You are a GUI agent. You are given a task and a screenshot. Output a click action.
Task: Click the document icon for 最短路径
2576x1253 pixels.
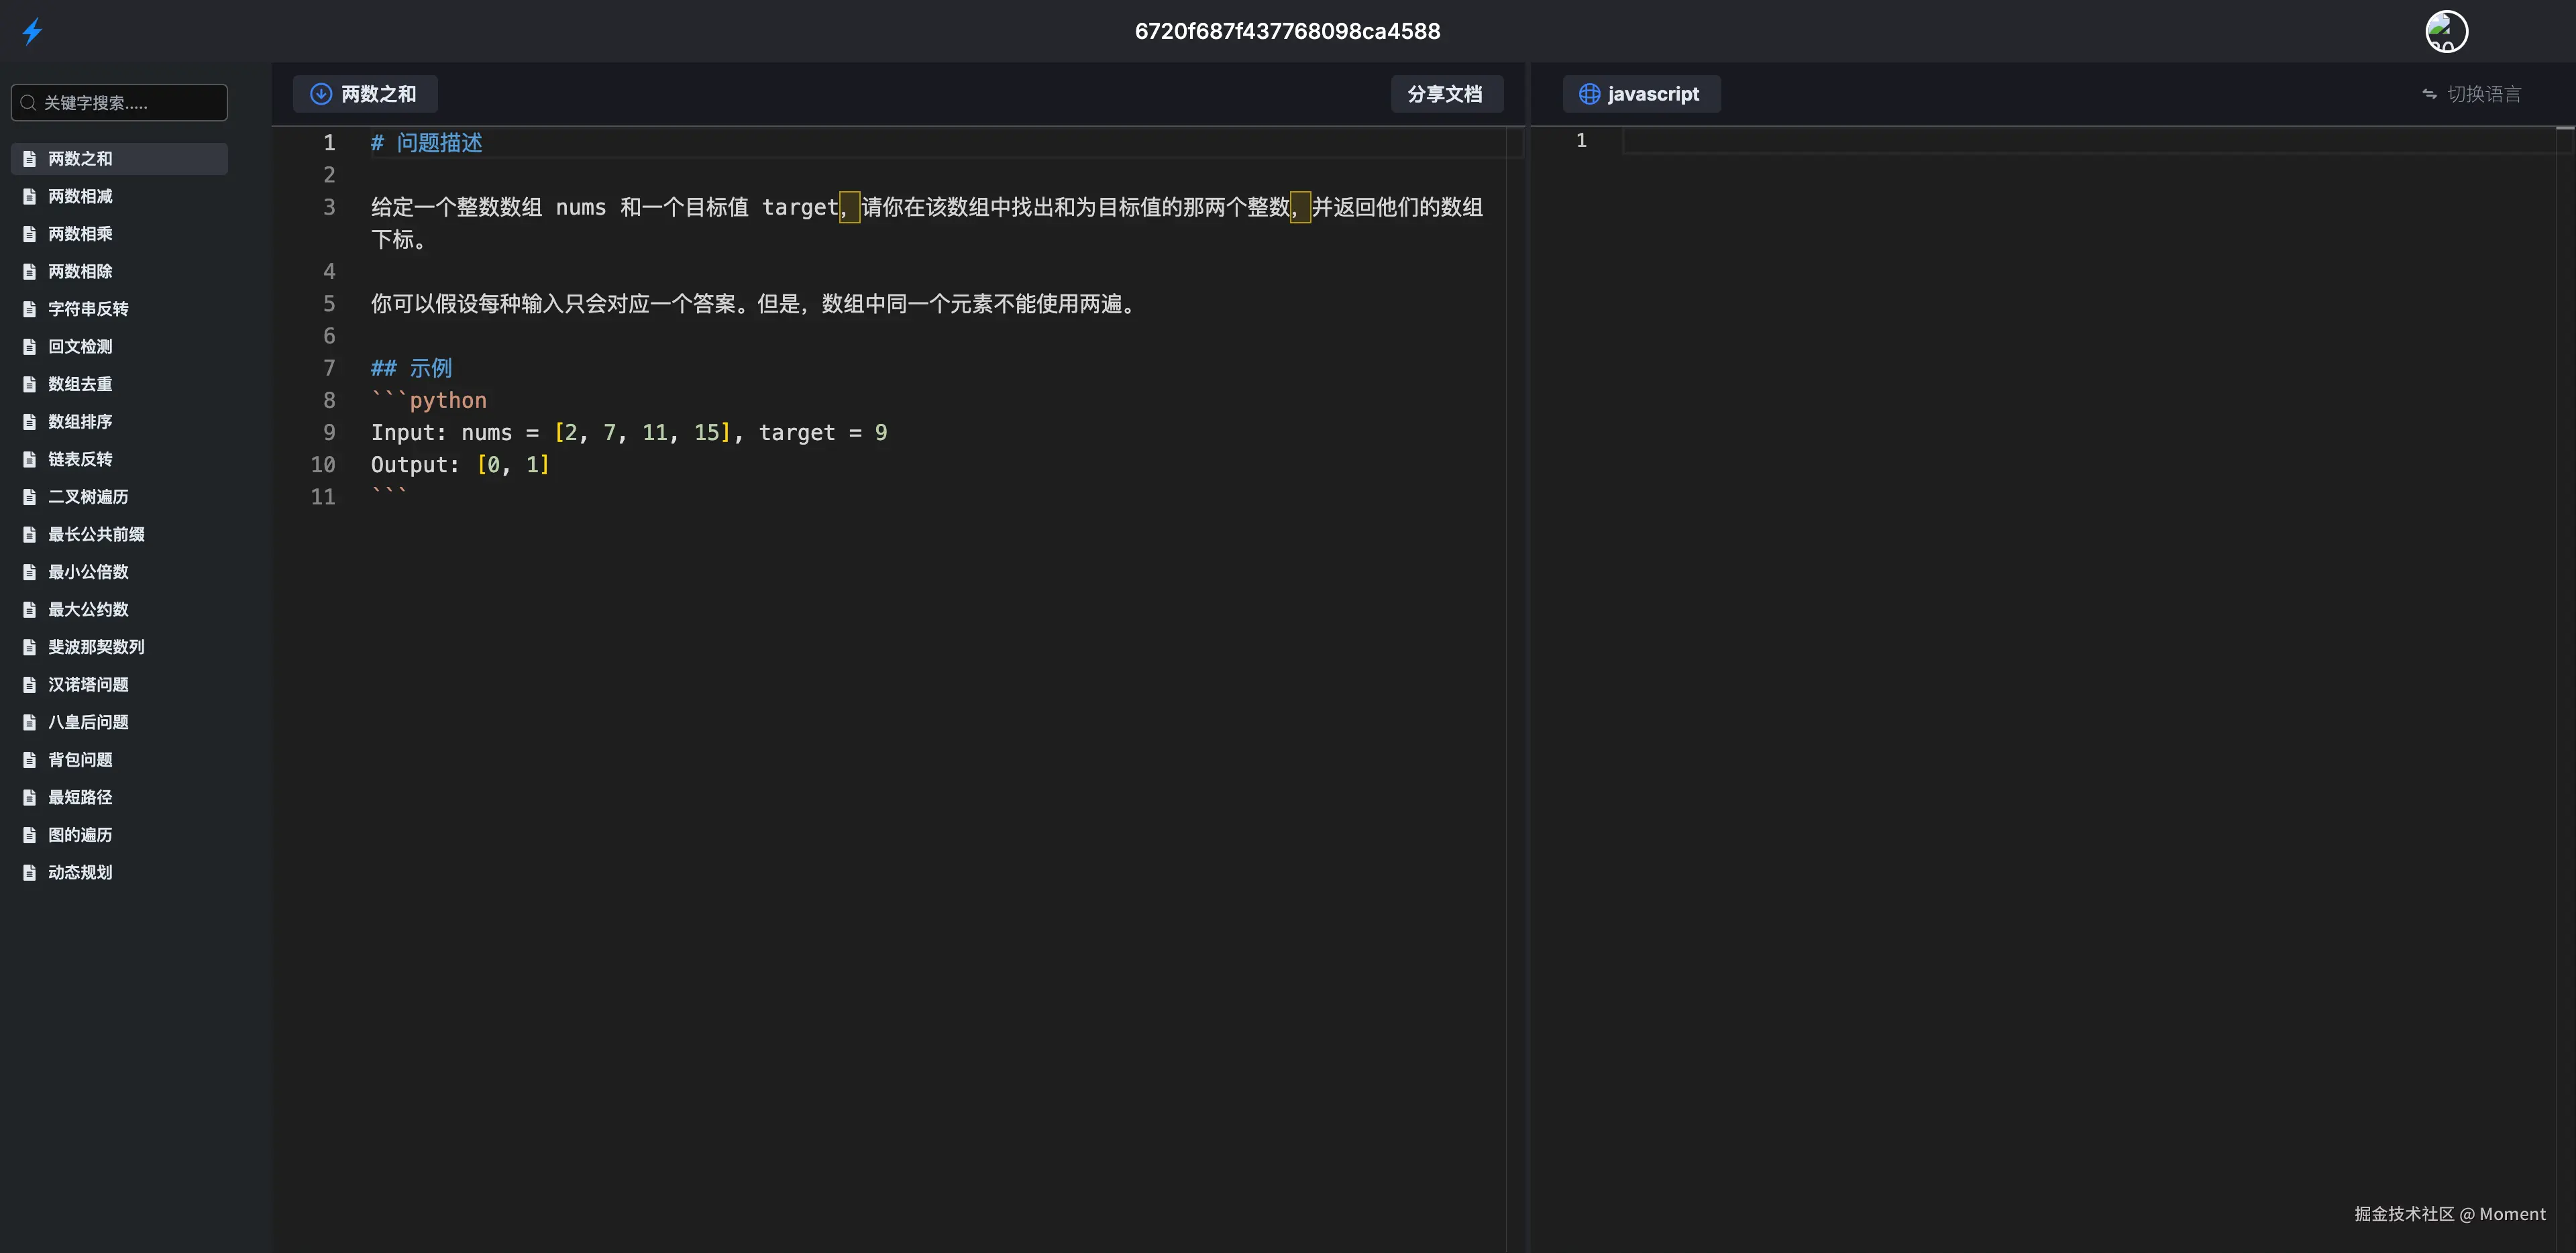30,798
